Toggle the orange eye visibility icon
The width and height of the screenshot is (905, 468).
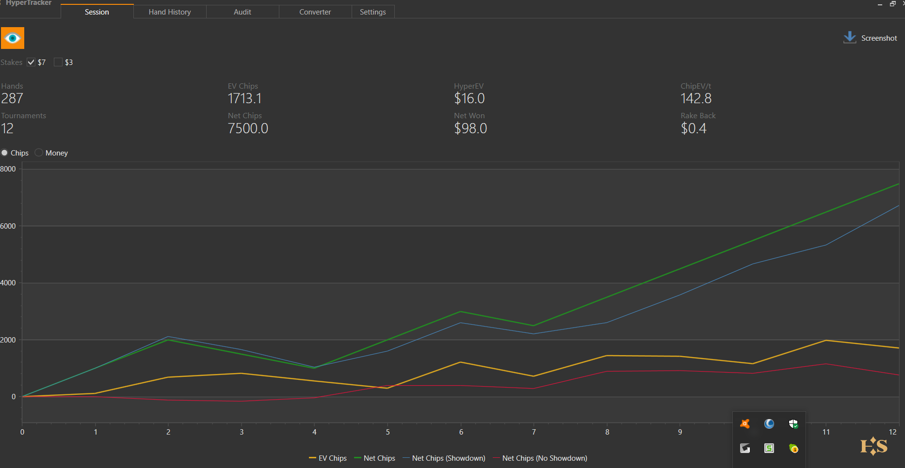click(x=13, y=38)
